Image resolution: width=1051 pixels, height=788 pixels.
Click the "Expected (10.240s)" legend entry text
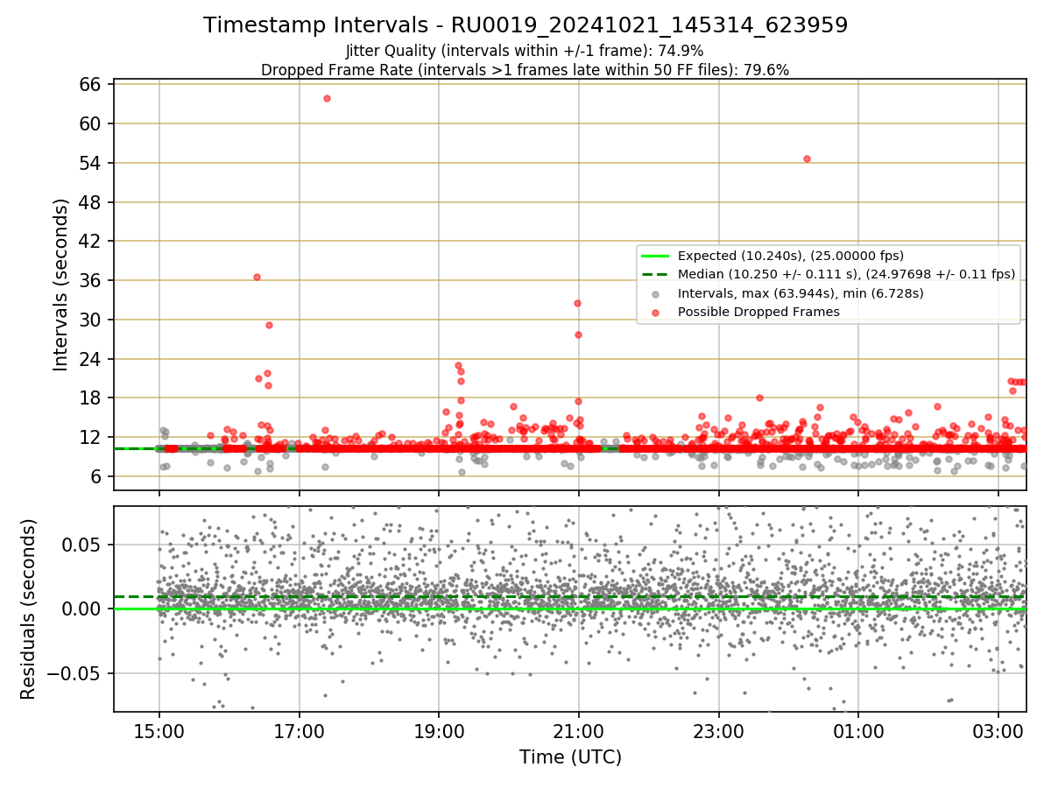point(792,256)
